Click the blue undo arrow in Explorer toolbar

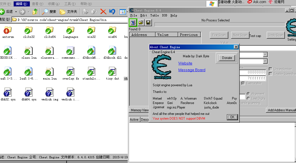[112, 11]
